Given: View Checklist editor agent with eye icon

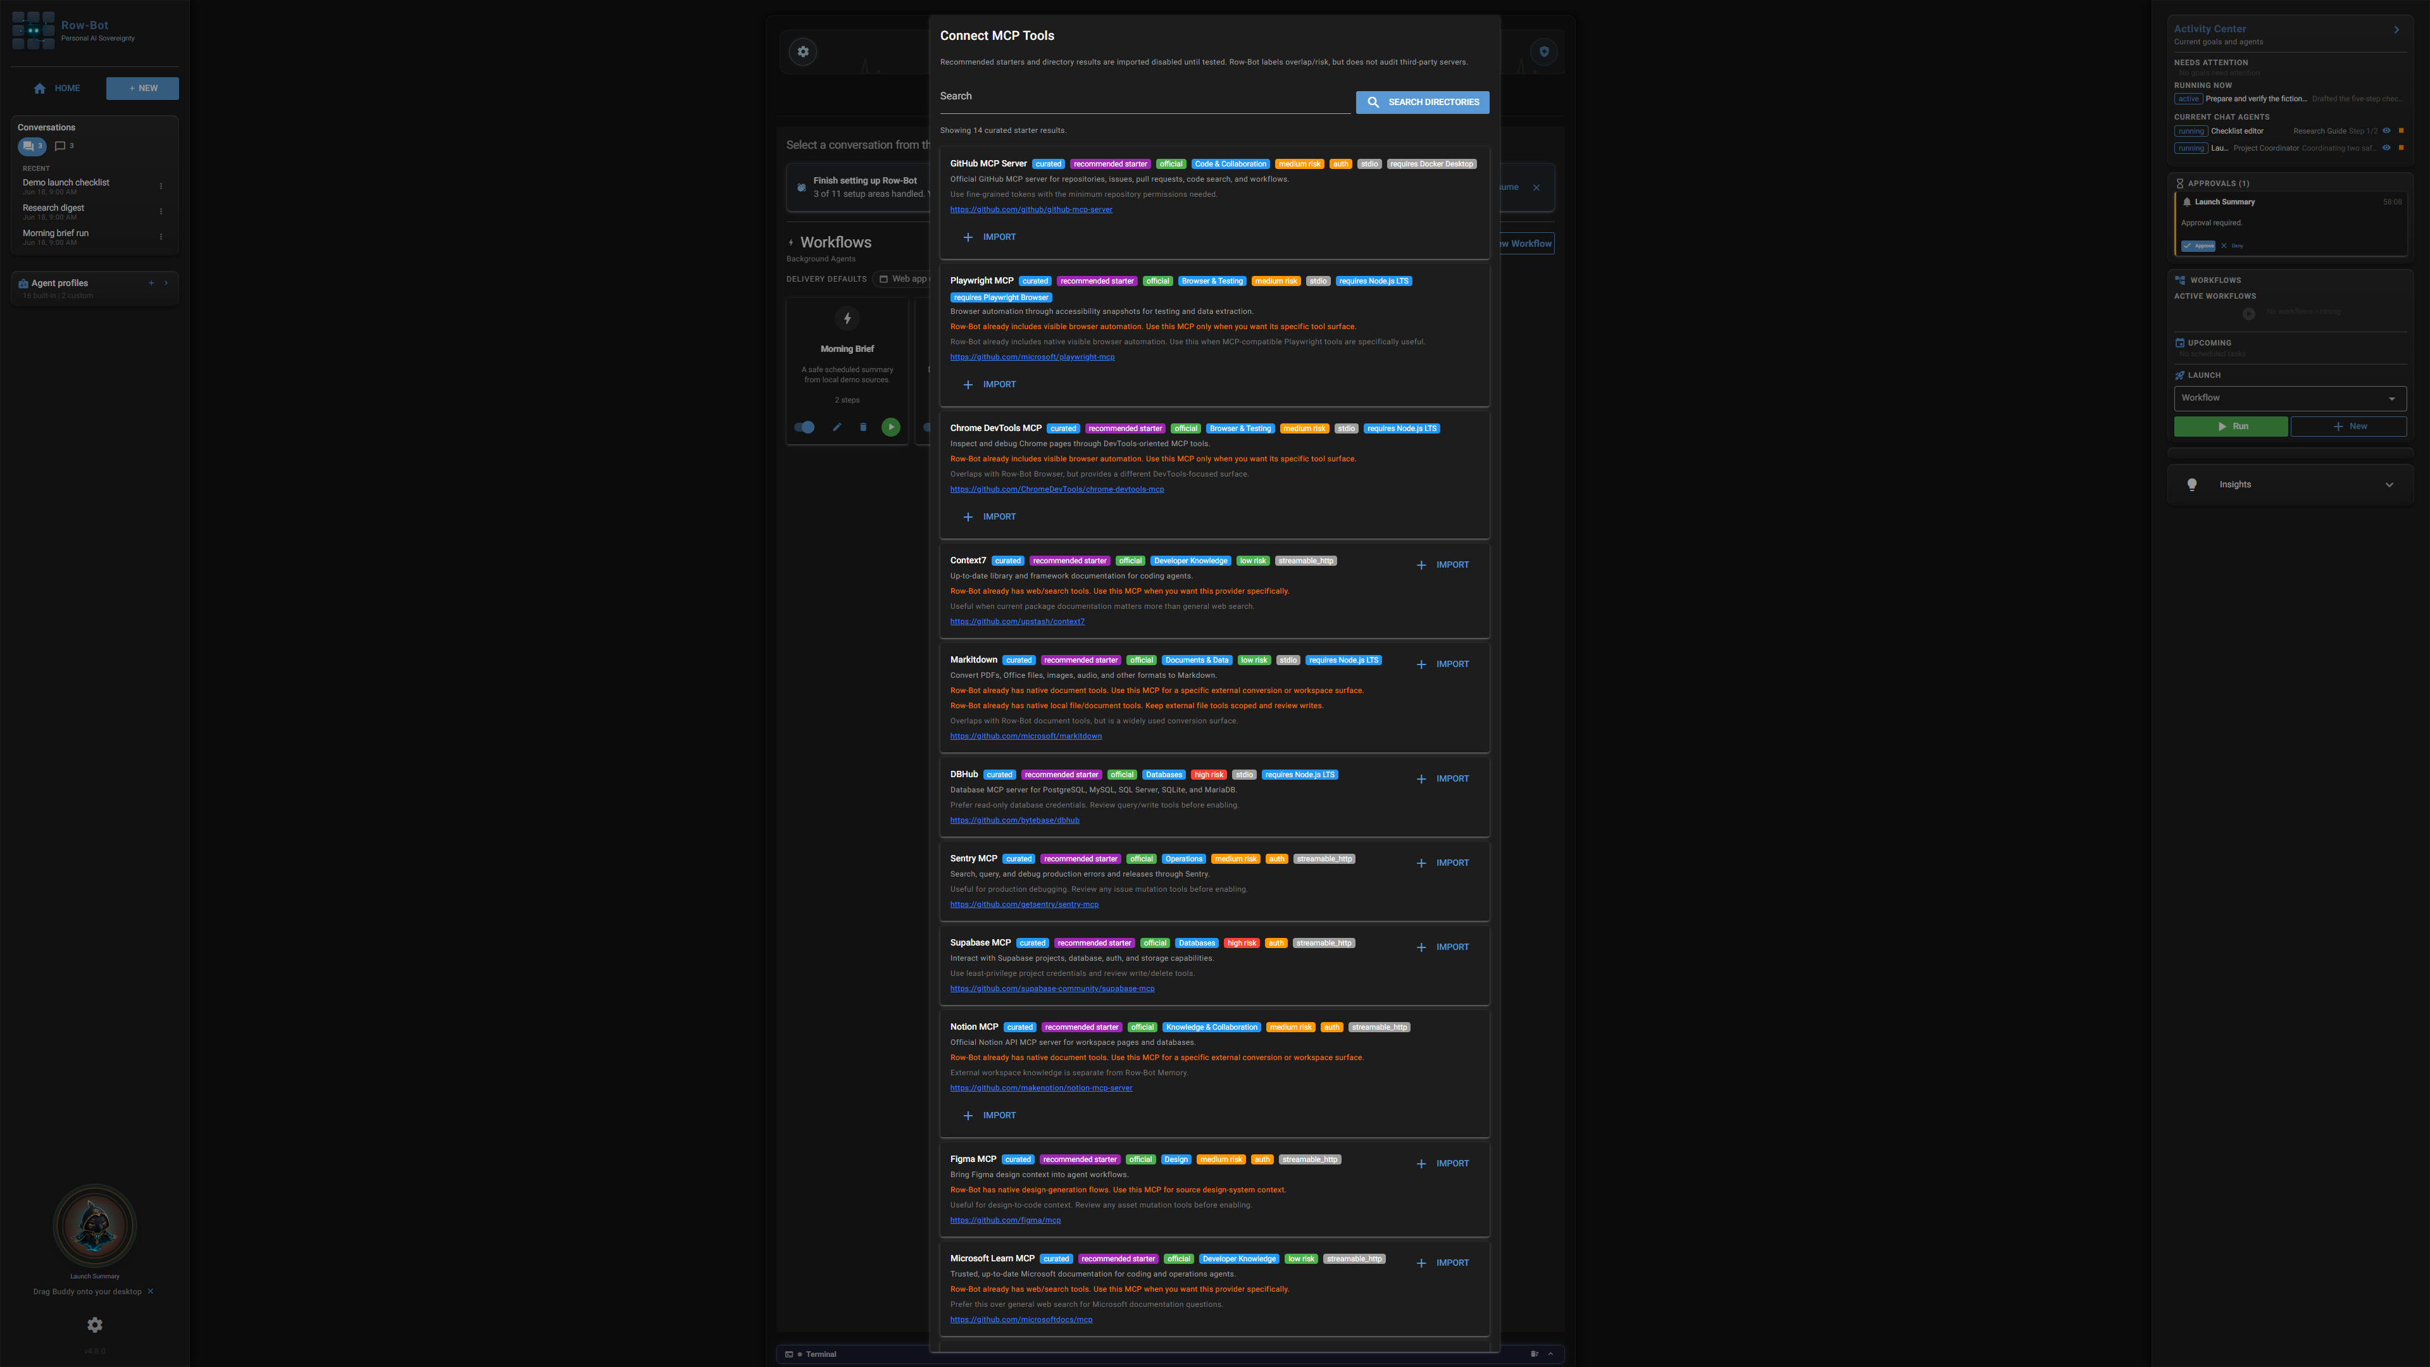Looking at the screenshot, I should [2386, 131].
